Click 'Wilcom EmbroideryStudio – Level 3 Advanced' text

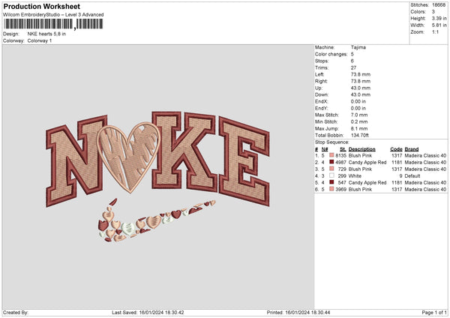tap(53, 15)
